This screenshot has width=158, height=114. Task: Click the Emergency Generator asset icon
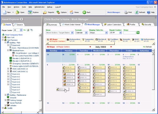point(11,63)
